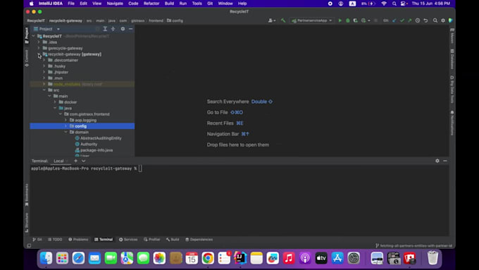Hide the Project panel with minus icon
Image resolution: width=479 pixels, height=270 pixels.
[x=131, y=29]
